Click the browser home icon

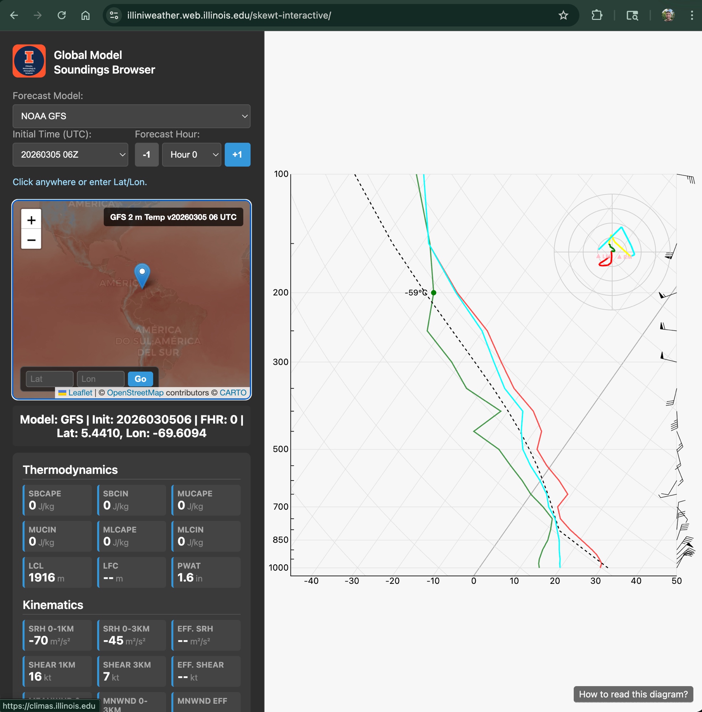(85, 15)
